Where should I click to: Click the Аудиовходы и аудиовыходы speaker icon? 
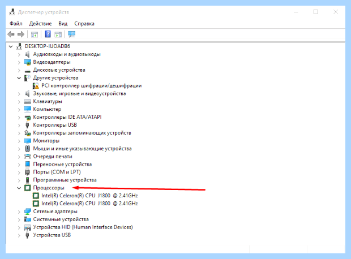click(27, 54)
